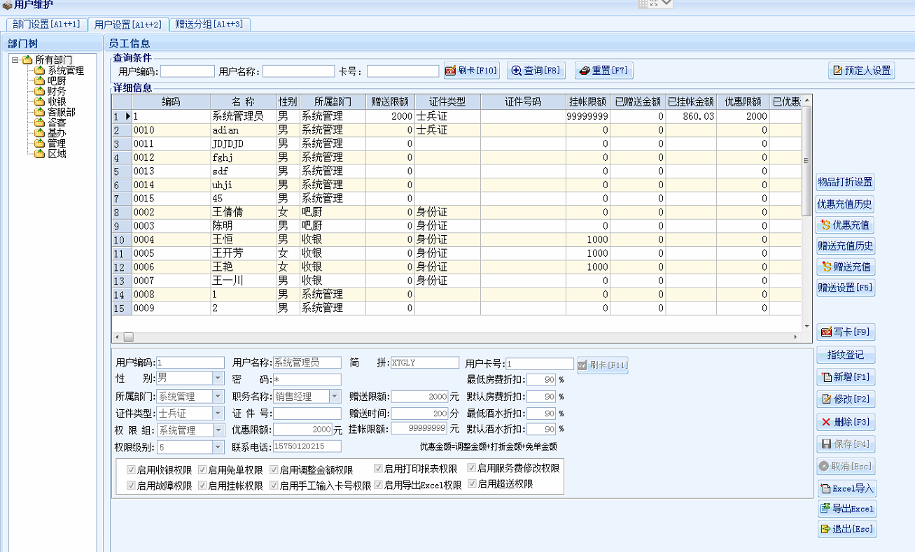The width and height of the screenshot is (915, 552).
Task: Open the 证件类型 dropdown
Action: tap(218, 413)
